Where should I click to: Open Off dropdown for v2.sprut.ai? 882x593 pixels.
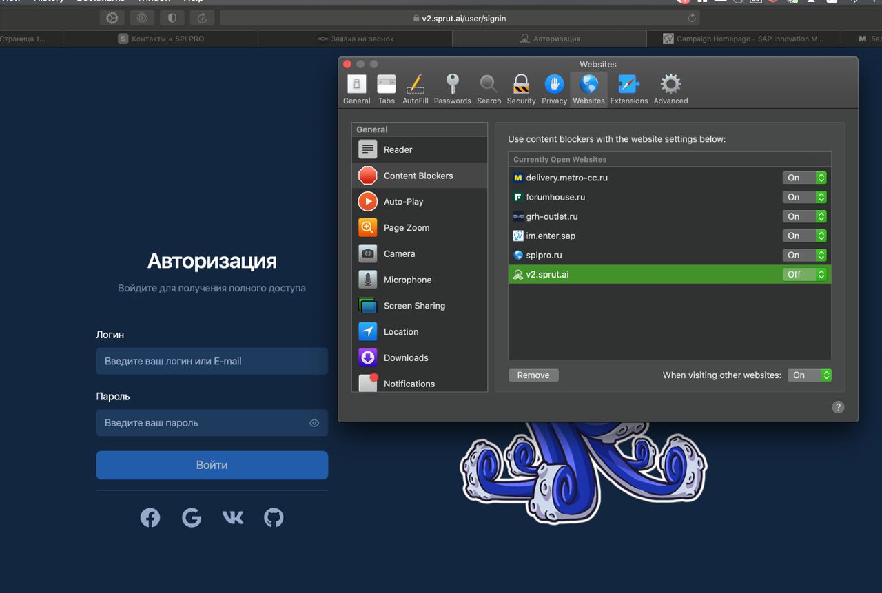pyautogui.click(x=804, y=274)
